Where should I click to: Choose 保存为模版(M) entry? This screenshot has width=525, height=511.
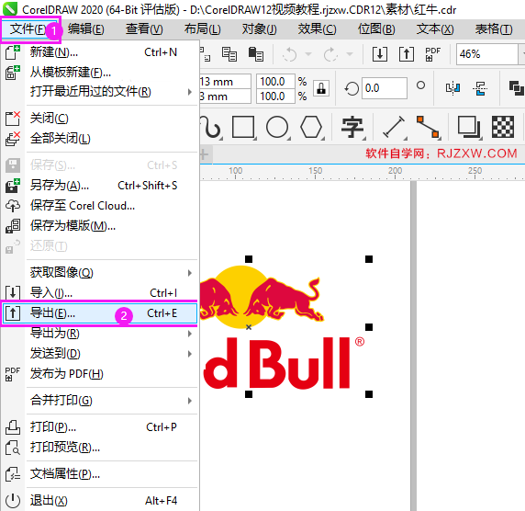click(100, 226)
